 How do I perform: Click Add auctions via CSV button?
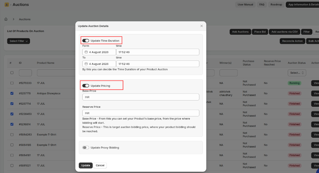285,31
